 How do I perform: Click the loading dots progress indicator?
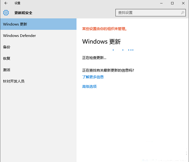[x=123, y=50]
